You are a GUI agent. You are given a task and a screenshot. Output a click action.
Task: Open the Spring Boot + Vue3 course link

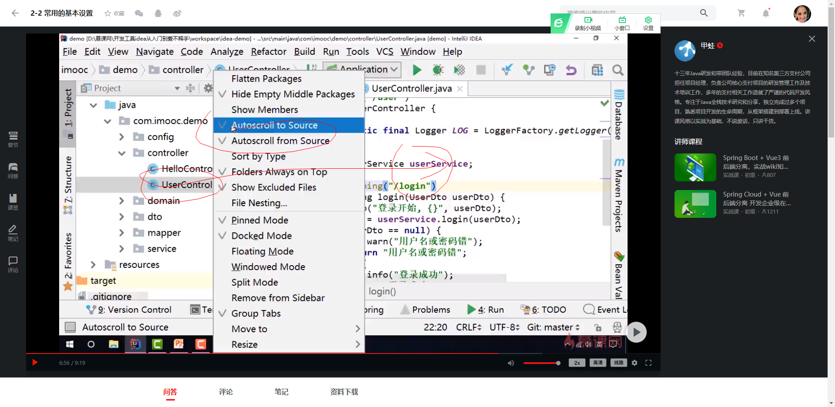pyautogui.click(x=755, y=162)
